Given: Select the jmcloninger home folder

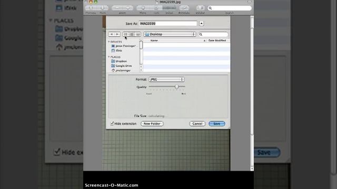Looking at the screenshot, I should tap(121, 70).
